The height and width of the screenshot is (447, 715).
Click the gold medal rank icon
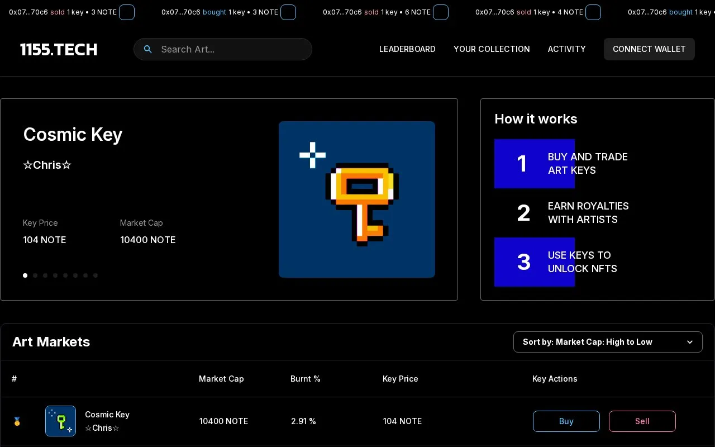coord(17,421)
